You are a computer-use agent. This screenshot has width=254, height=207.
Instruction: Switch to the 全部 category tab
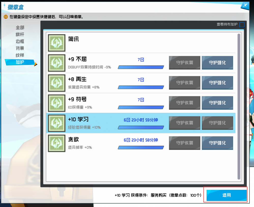[20, 28]
